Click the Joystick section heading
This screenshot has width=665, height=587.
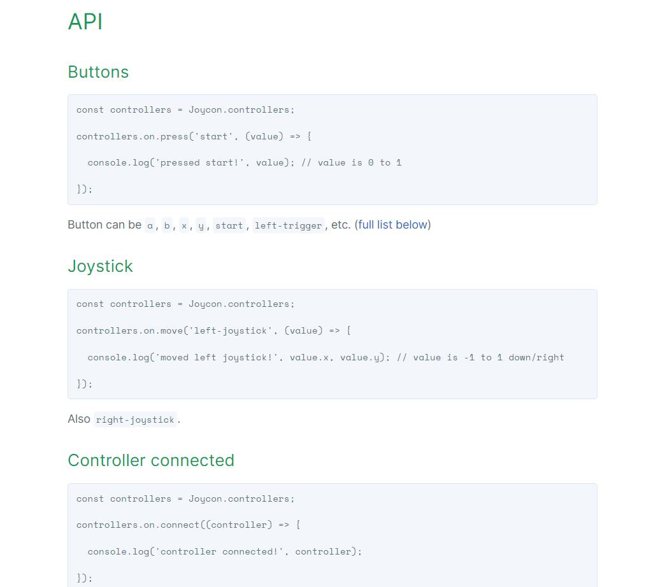(100, 266)
